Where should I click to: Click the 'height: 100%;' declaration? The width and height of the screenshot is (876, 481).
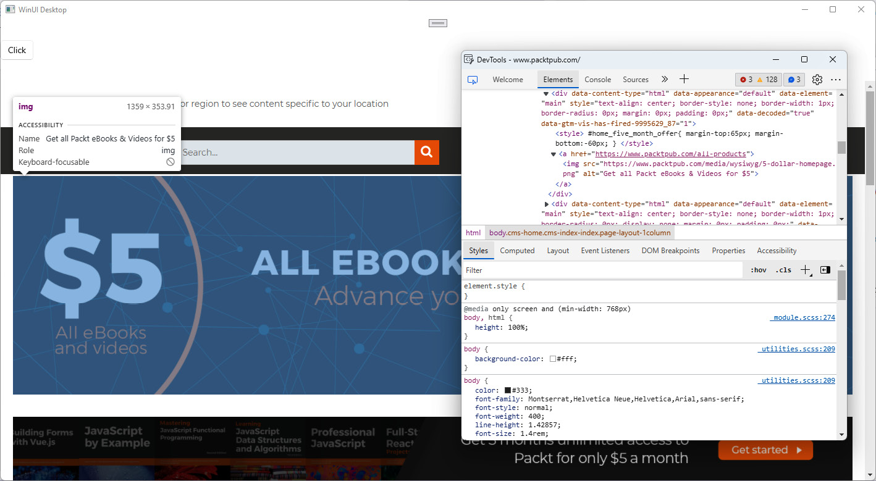tap(502, 327)
